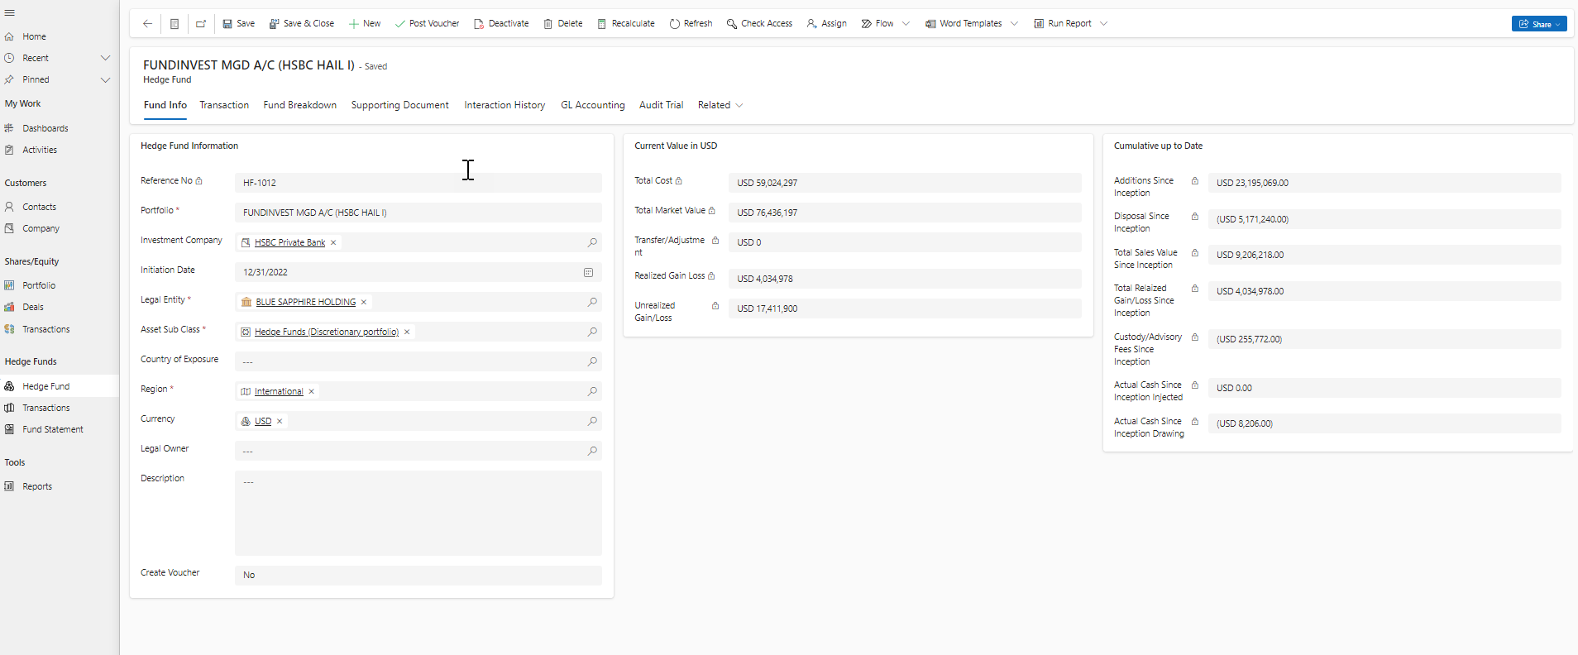Open Fund Statement in the sidebar
This screenshot has height=655, width=1578.
click(53, 429)
